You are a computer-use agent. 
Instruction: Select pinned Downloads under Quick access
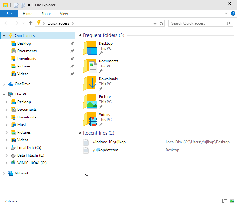26,59
